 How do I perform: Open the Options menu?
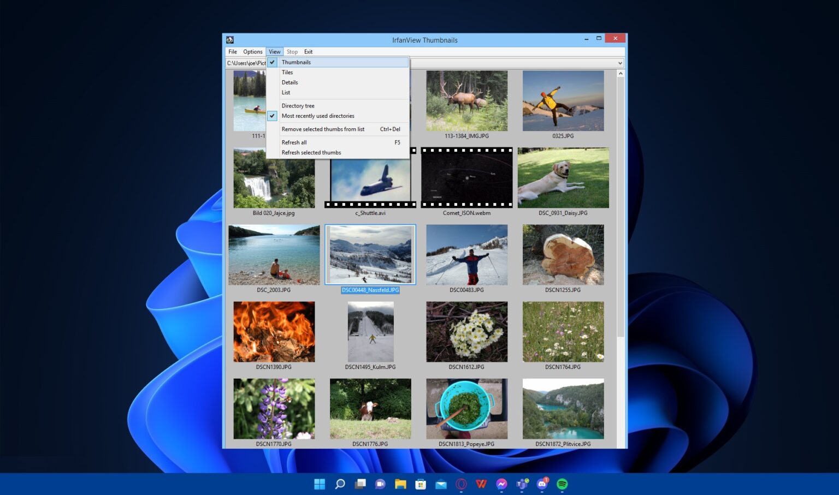click(252, 51)
